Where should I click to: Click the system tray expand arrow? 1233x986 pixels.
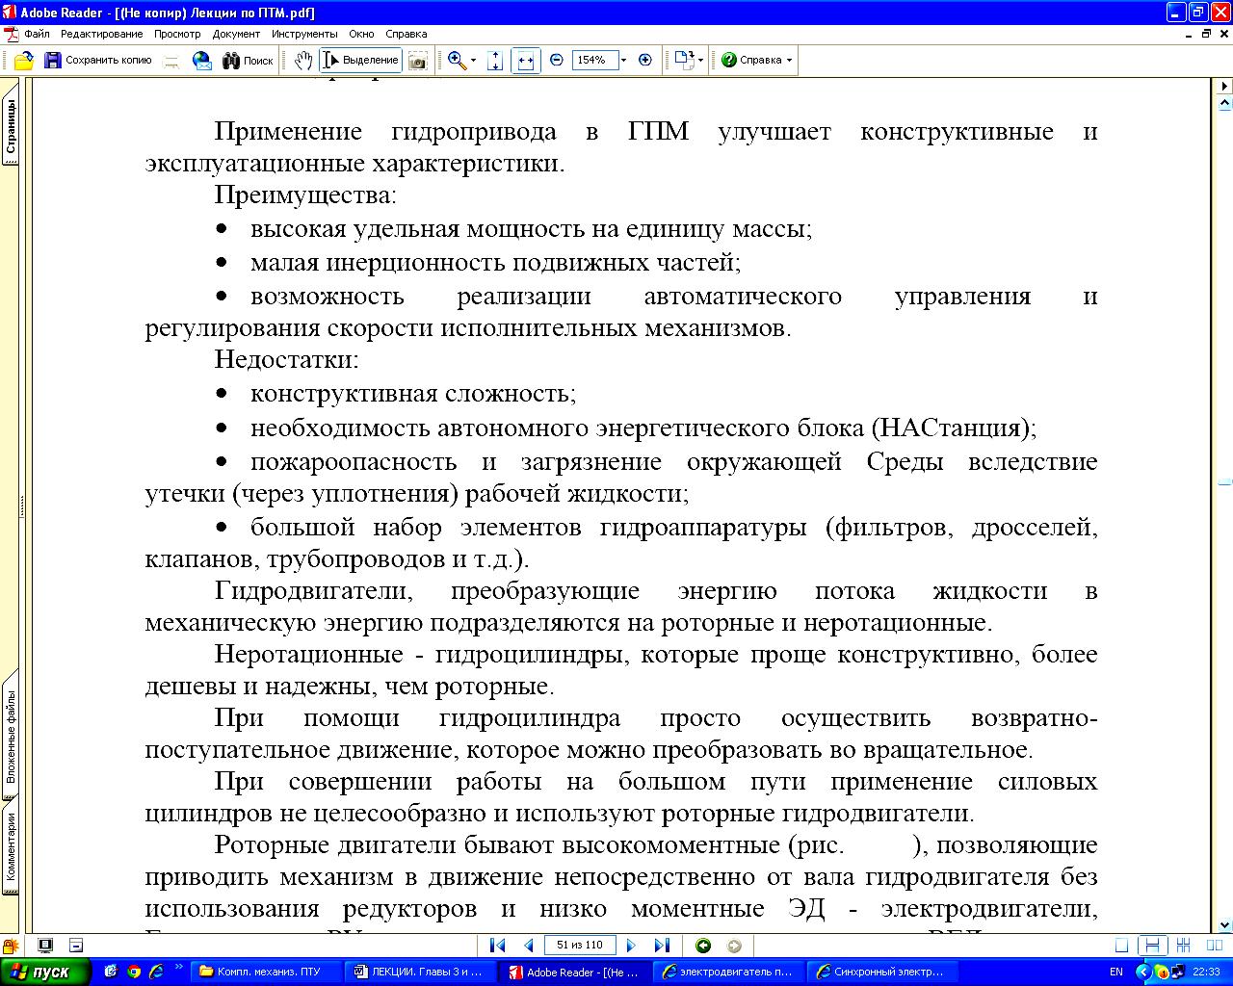tap(1143, 972)
